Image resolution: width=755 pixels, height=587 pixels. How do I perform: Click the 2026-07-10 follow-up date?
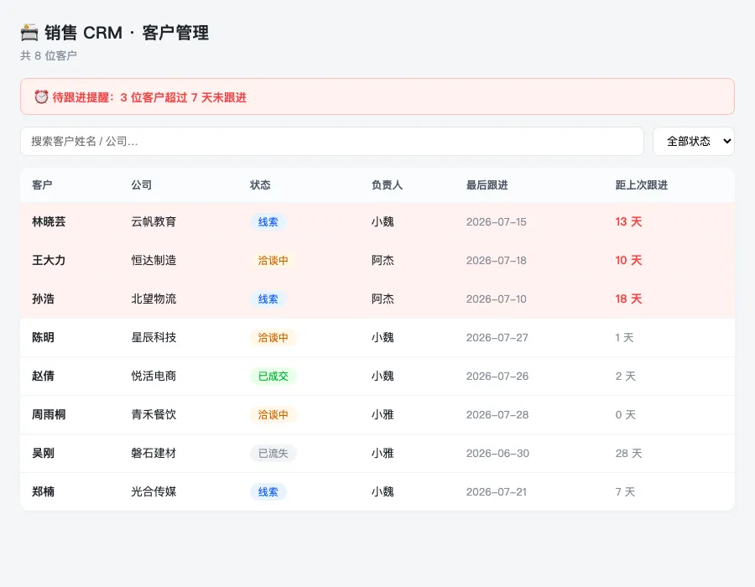(496, 299)
